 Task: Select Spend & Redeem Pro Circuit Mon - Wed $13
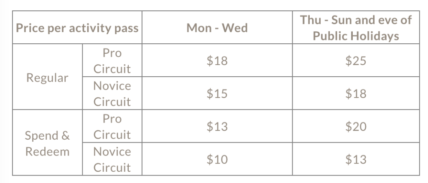(217, 127)
